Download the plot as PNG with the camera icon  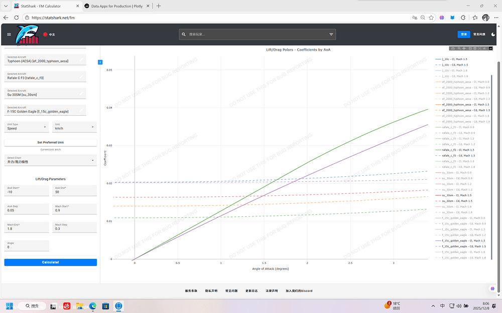coord(453,49)
